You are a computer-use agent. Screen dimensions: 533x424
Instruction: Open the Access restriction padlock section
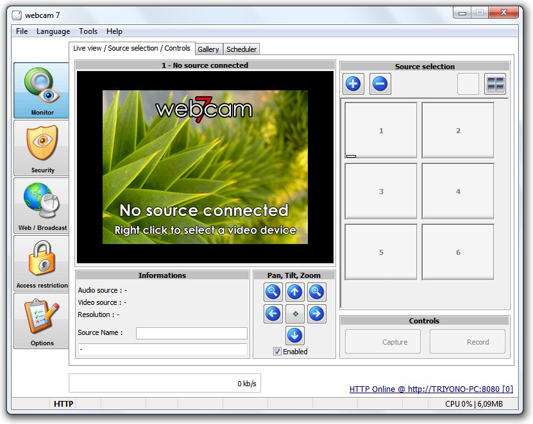pos(42,263)
